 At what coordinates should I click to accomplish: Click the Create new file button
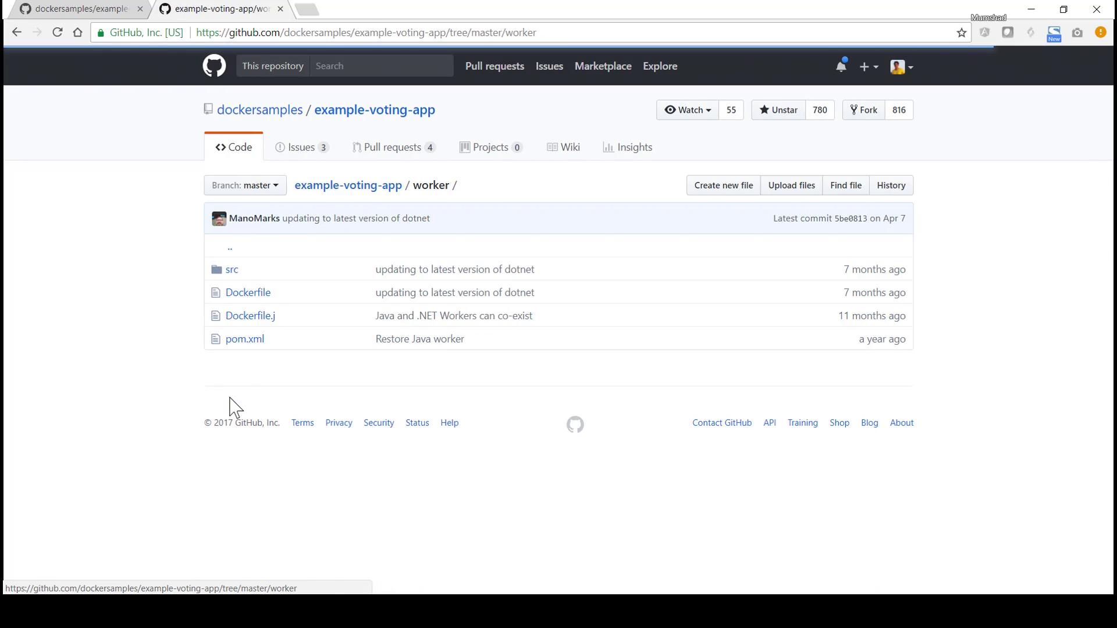coord(723,185)
